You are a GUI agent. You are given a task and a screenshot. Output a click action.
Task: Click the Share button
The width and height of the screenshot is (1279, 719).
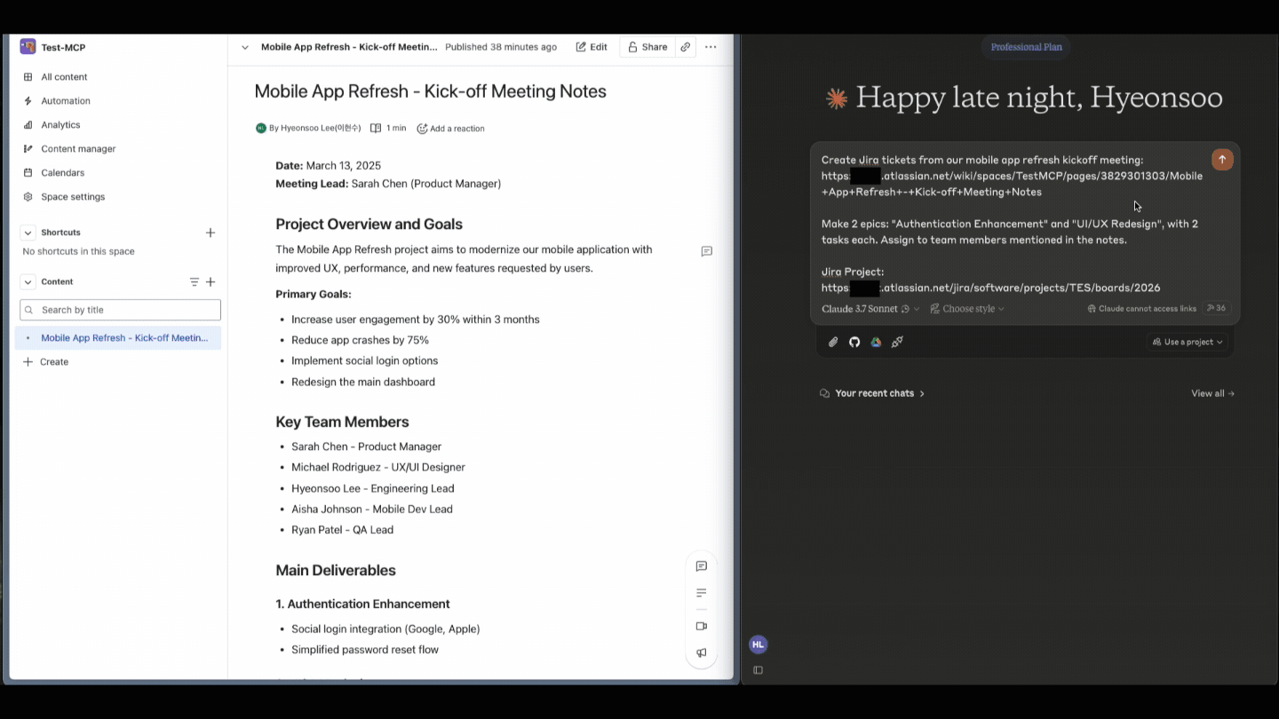[x=647, y=47]
